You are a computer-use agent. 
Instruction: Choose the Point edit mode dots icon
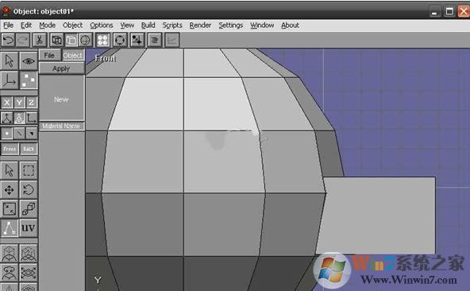pos(29,80)
